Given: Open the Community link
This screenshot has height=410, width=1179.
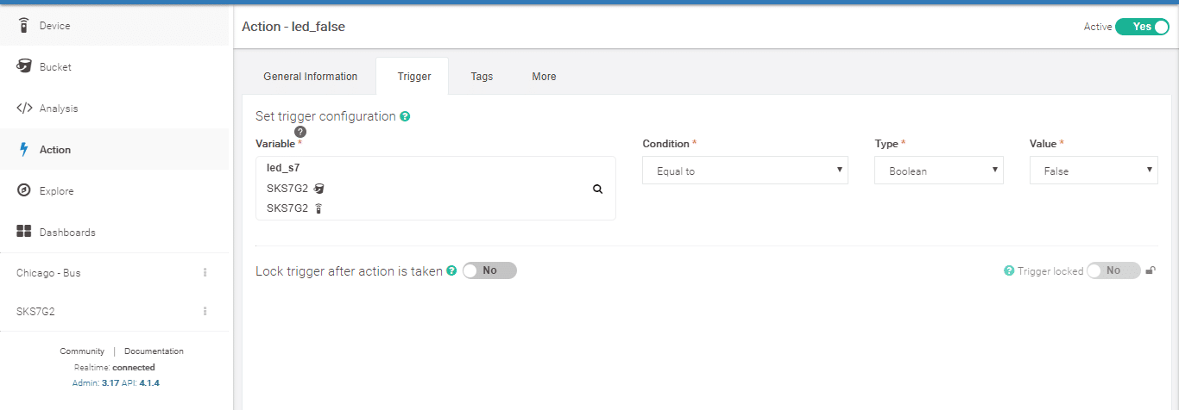Looking at the screenshot, I should (82, 351).
